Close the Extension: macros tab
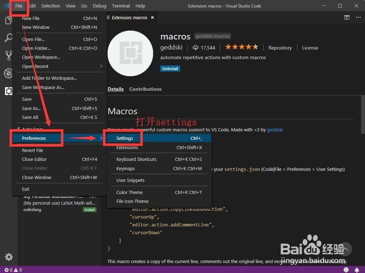Screen dimensions: 365x273 point(152,18)
